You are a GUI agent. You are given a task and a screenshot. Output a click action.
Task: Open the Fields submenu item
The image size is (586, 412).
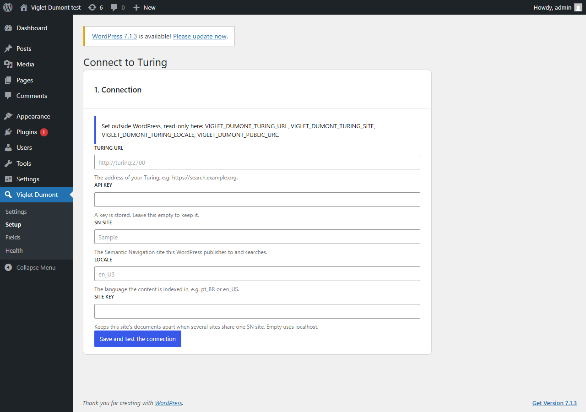(13, 237)
